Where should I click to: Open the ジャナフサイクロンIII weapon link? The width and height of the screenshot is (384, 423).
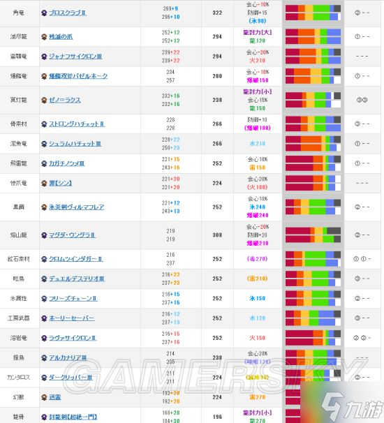[75, 57]
